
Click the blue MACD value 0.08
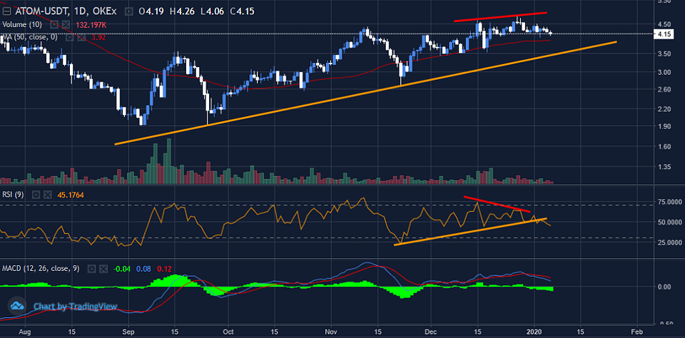[x=142, y=269]
